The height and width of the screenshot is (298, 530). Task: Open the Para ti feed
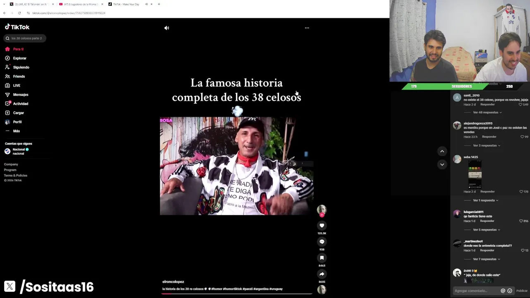pos(14,49)
